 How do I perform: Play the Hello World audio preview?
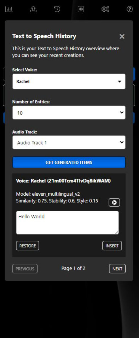coord(114,202)
